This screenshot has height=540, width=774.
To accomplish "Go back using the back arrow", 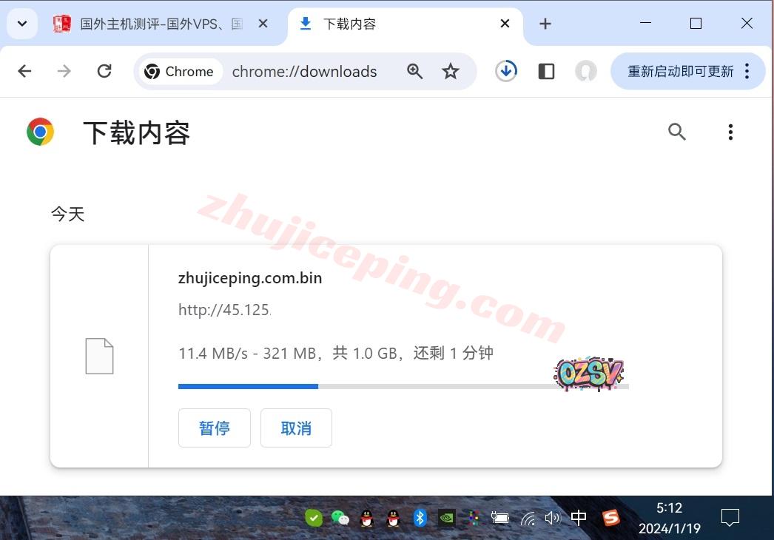I will pos(24,71).
